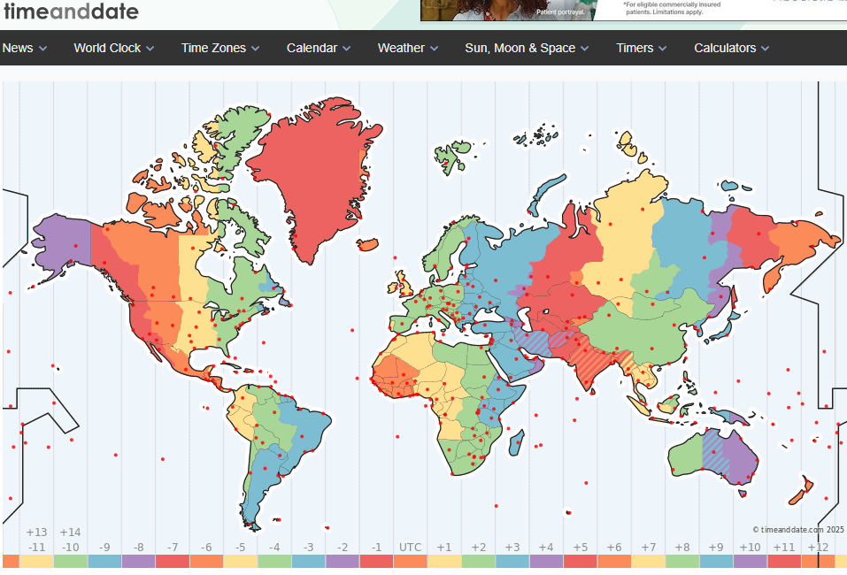Select the +2 offset label
The image size is (847, 575).
click(x=479, y=547)
